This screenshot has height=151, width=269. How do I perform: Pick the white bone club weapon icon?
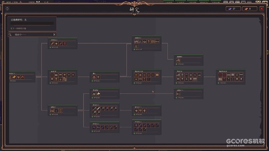coord(98,108)
